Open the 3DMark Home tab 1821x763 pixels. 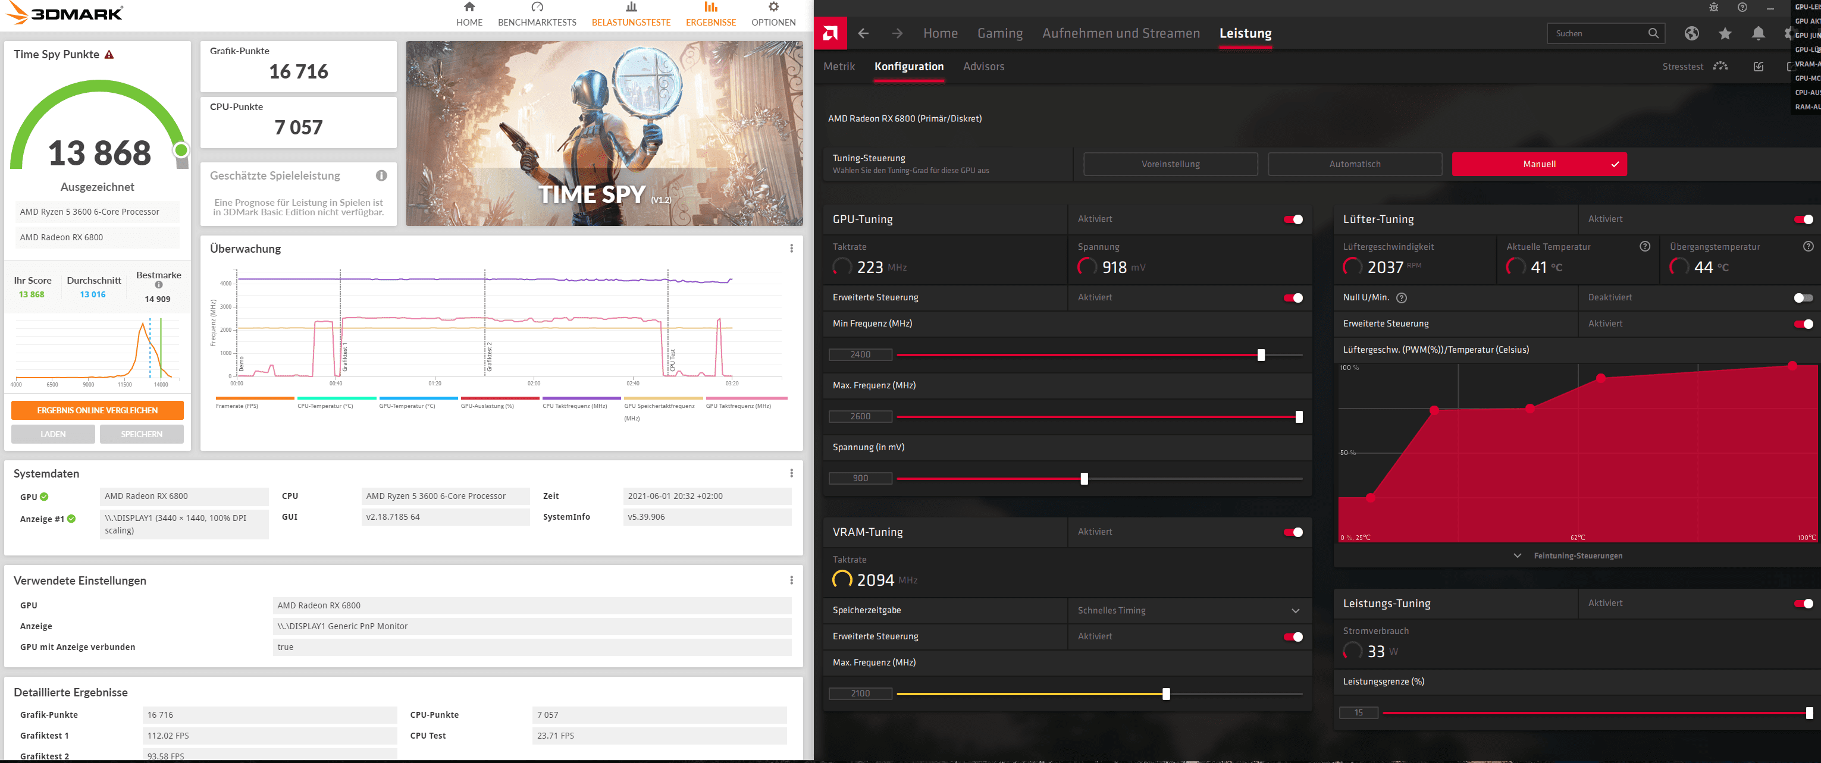pos(469,14)
